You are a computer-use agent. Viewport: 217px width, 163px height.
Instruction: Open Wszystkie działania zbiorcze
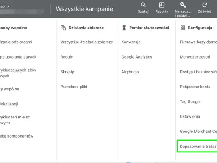[87, 42]
